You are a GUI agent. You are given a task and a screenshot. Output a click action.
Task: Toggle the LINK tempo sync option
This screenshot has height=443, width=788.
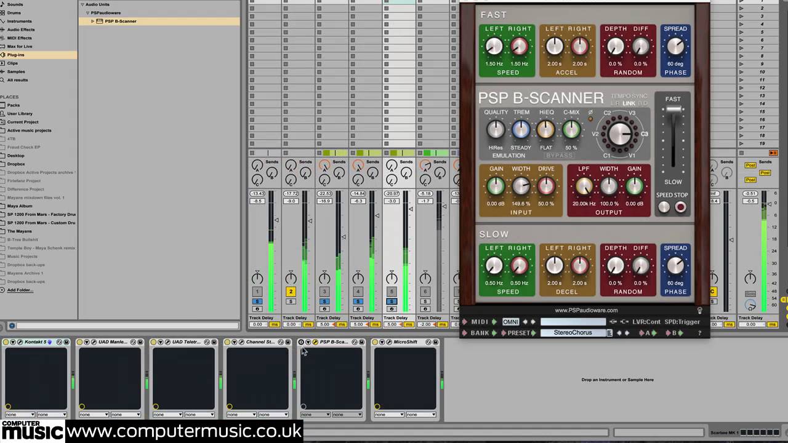(x=629, y=103)
